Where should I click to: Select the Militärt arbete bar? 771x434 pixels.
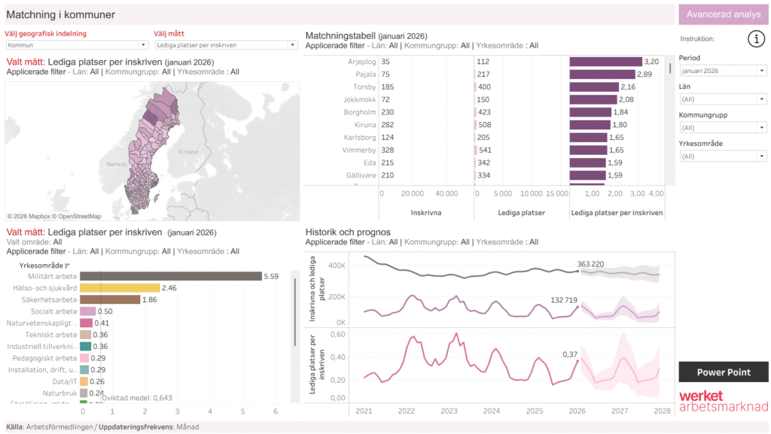(x=170, y=277)
